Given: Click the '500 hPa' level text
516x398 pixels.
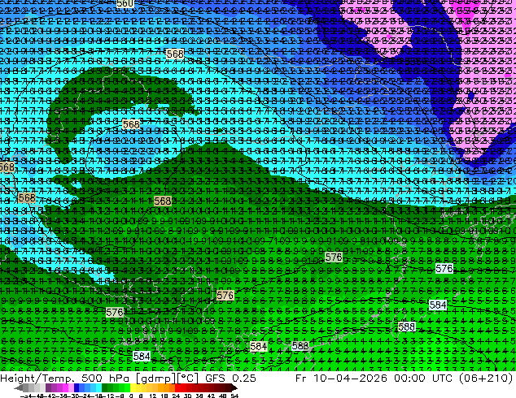Looking at the screenshot, I should [x=106, y=378].
